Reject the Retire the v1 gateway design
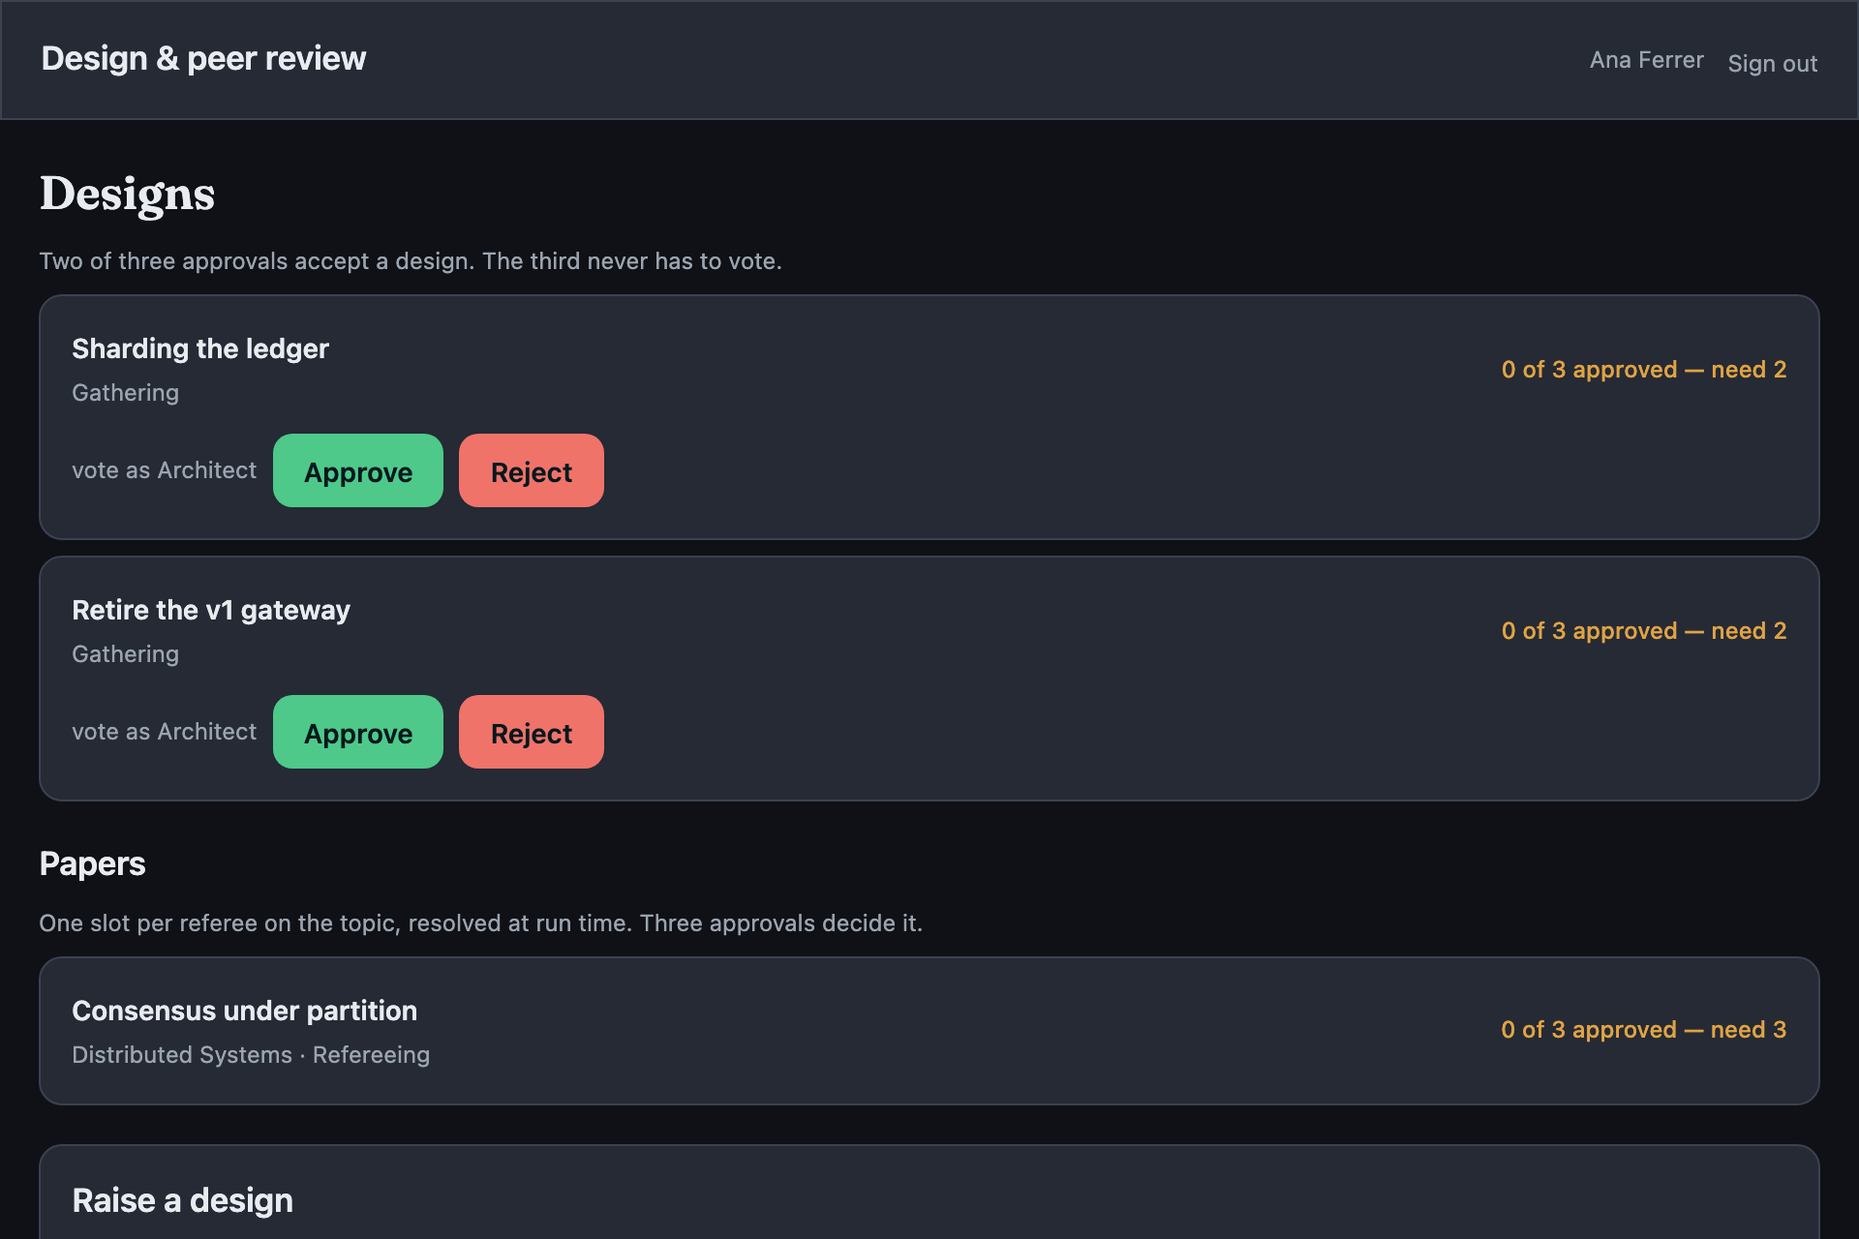Image resolution: width=1859 pixels, height=1239 pixels. [x=532, y=732]
